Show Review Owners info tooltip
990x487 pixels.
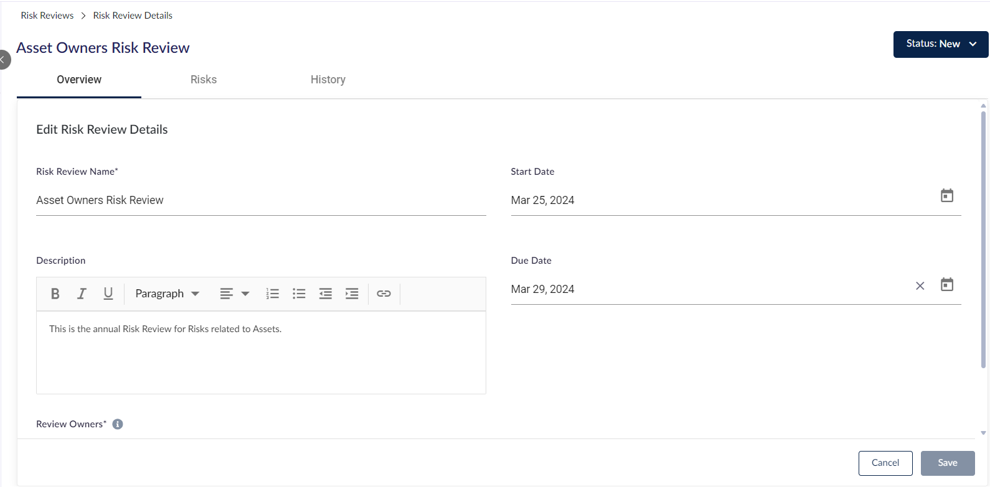point(118,424)
